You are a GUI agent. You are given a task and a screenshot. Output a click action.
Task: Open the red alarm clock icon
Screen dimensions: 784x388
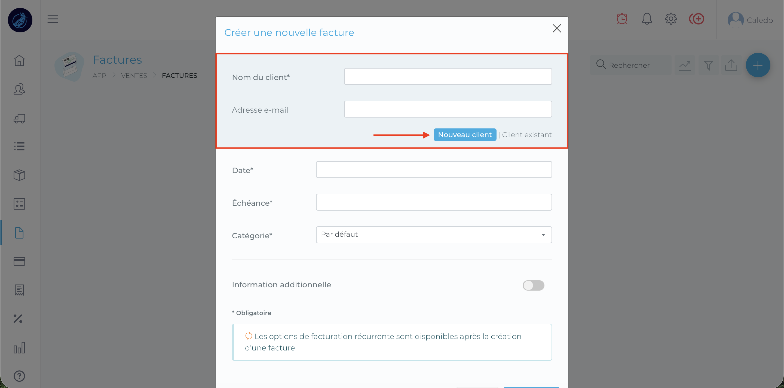622,19
